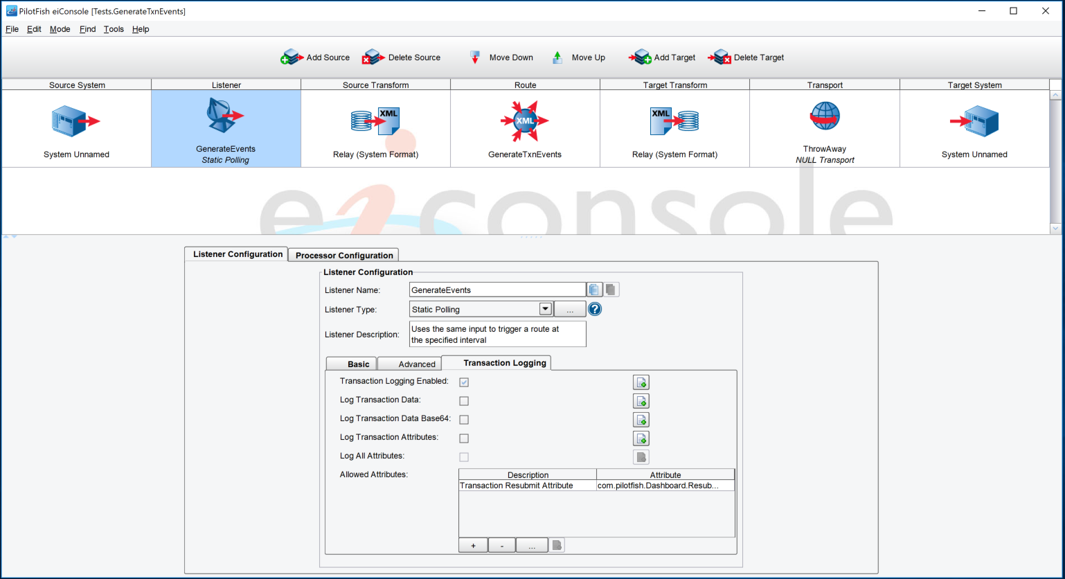Click the Add Source toolbar icon
This screenshot has height=579, width=1065.
click(291, 57)
